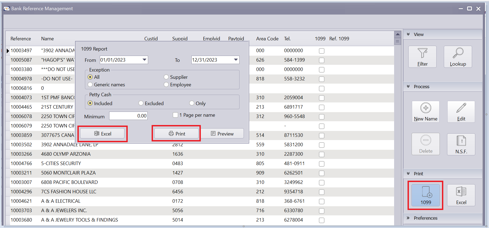Screen dimensions: 489x228
Task: Click Preview in the 1099 Report dialog
Action: tap(222, 134)
